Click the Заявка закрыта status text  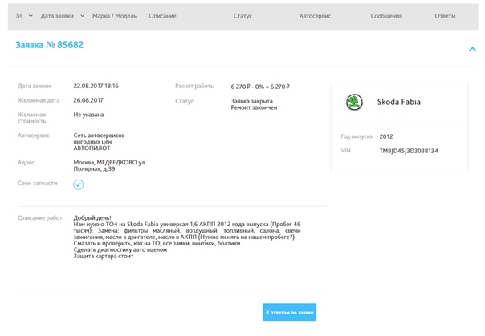coord(252,101)
